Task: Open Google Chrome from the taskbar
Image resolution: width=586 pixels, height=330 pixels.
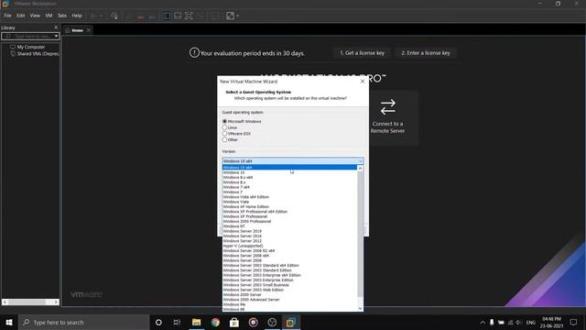Action: [215, 322]
